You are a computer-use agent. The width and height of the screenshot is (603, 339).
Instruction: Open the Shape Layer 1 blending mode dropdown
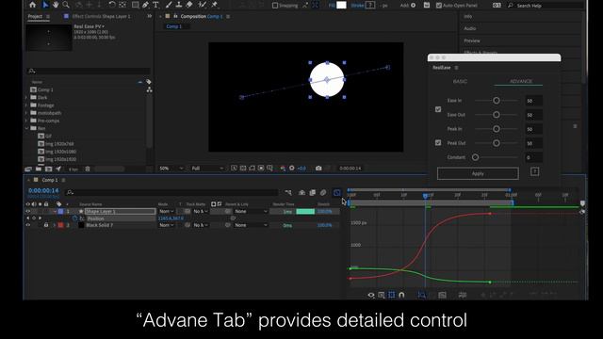click(x=167, y=211)
